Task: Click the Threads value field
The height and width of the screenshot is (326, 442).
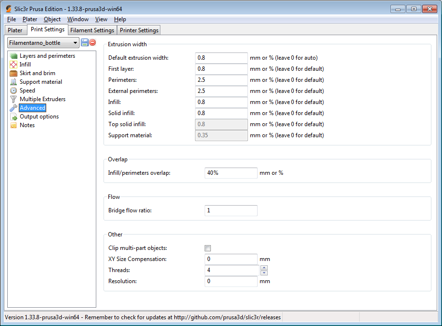Action: (x=232, y=270)
